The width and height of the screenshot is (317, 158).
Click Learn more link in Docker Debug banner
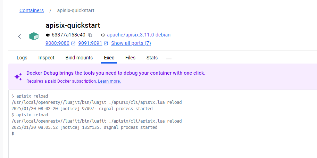coord(109,81)
